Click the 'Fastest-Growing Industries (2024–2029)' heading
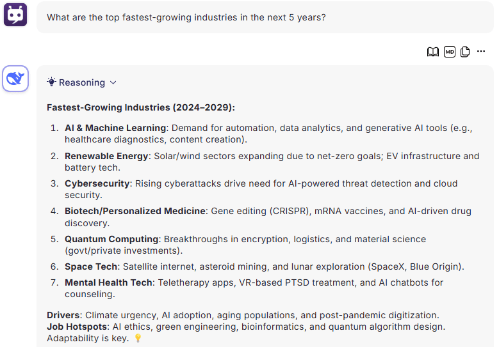Screen dimensions: 499x347 tap(141, 107)
